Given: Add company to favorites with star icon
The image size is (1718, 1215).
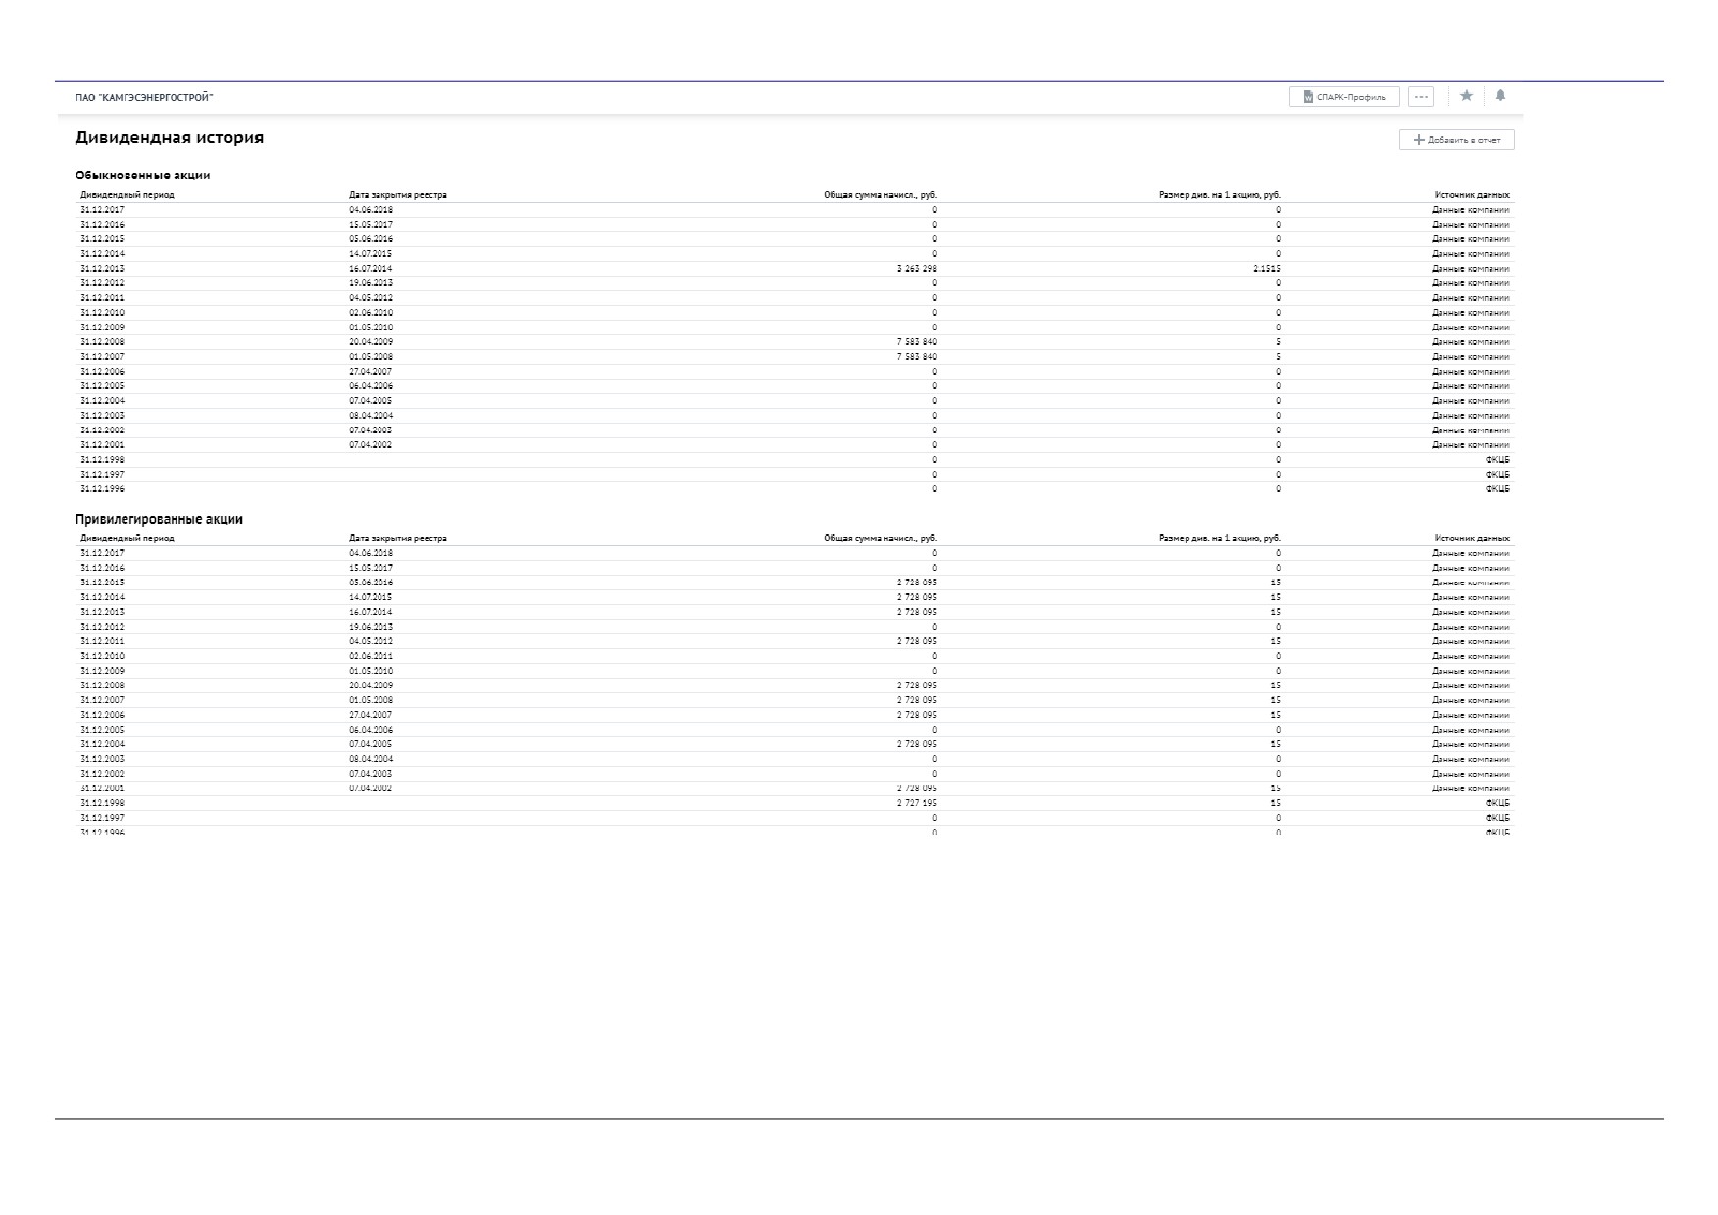Looking at the screenshot, I should 1466,96.
